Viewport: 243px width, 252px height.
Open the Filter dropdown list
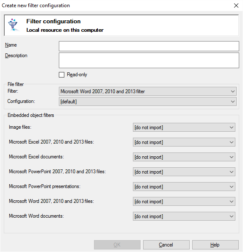(148, 91)
